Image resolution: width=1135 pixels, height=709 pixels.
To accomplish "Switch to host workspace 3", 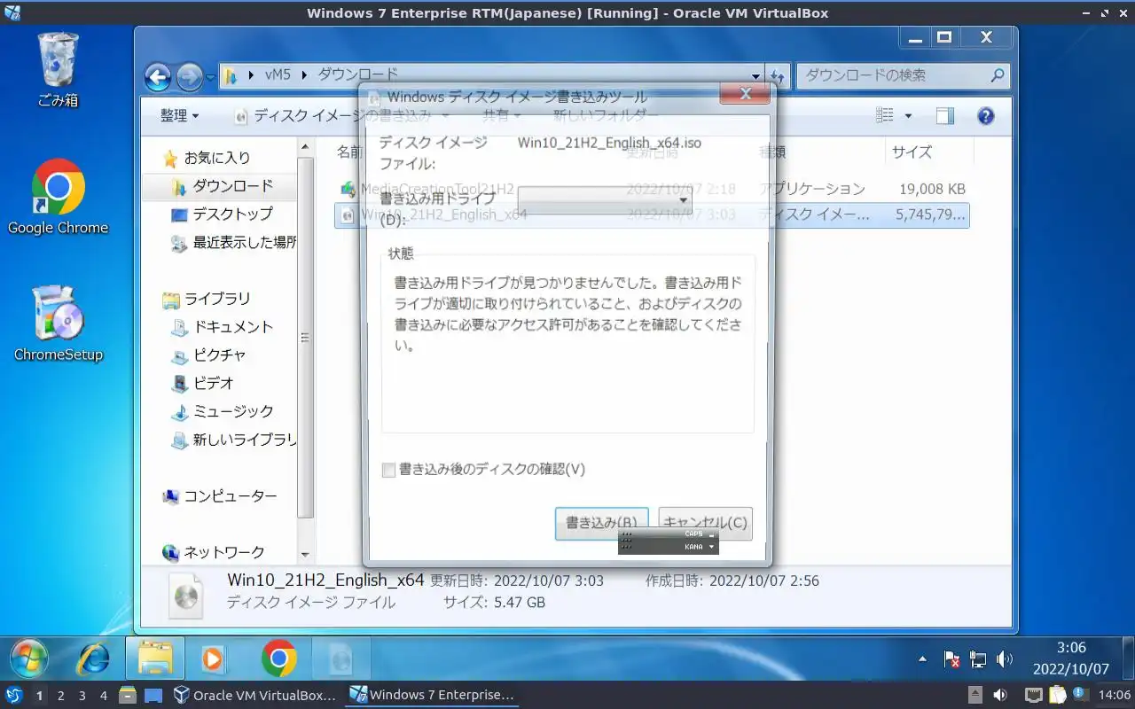I will (x=82, y=696).
